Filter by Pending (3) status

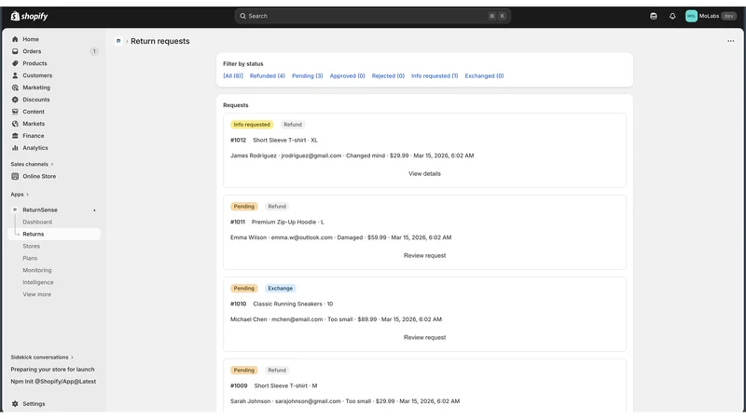[308, 76]
